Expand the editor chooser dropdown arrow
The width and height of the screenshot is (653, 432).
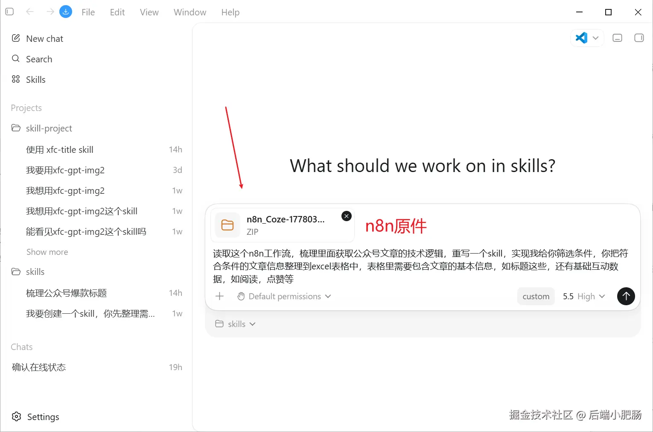596,38
